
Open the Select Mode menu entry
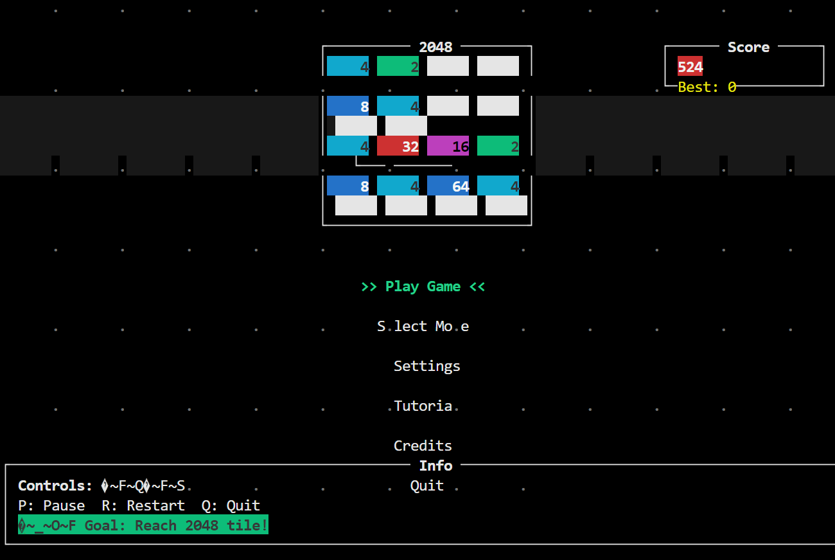[423, 327]
